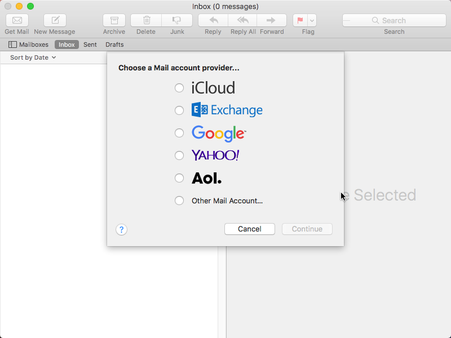This screenshot has height=338, width=451.
Task: Compose with the New Message icon
Action: click(x=55, y=20)
